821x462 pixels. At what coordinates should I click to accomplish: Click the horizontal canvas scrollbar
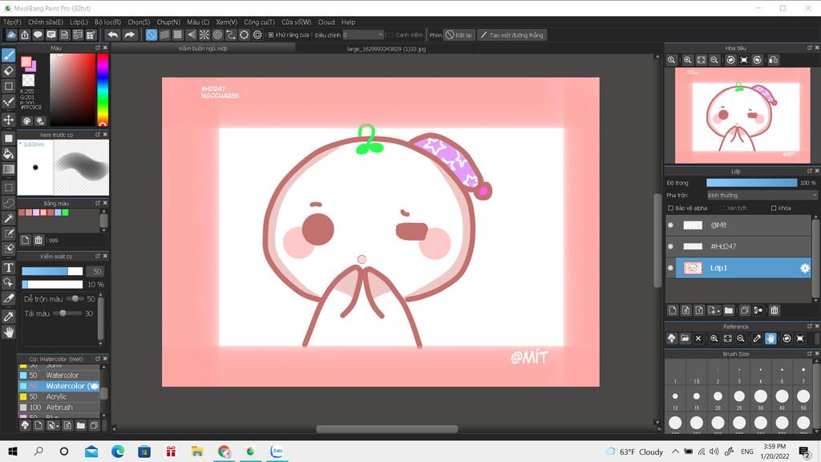(x=386, y=429)
